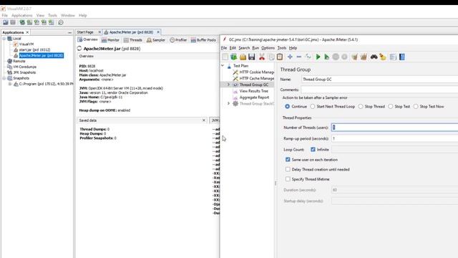Collapse the Test Plan tree node
Screen dimensions: 458x258
223,65
